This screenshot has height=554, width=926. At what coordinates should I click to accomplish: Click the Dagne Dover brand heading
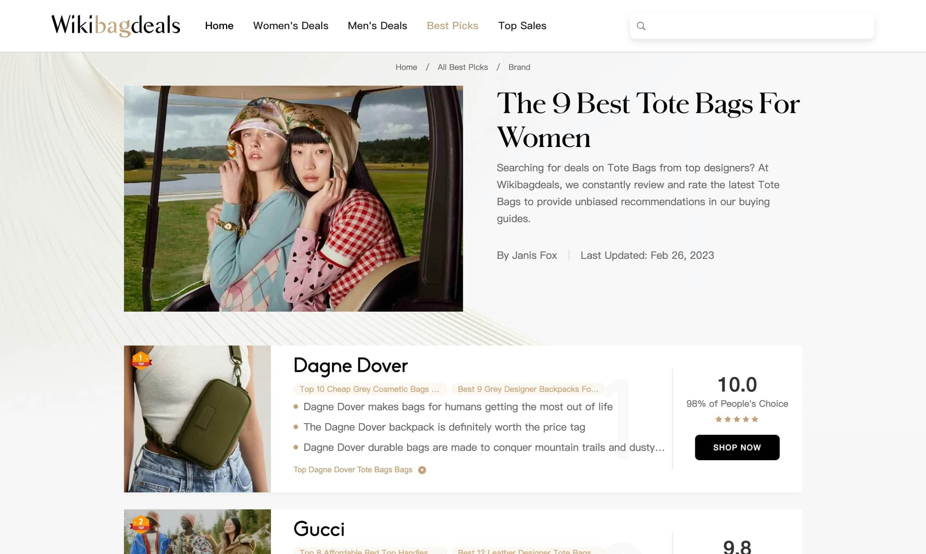pyautogui.click(x=351, y=366)
